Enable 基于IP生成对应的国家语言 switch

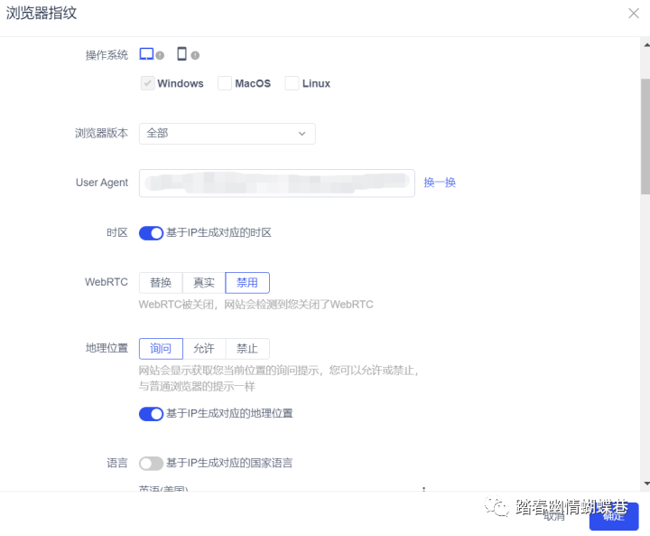[151, 464]
